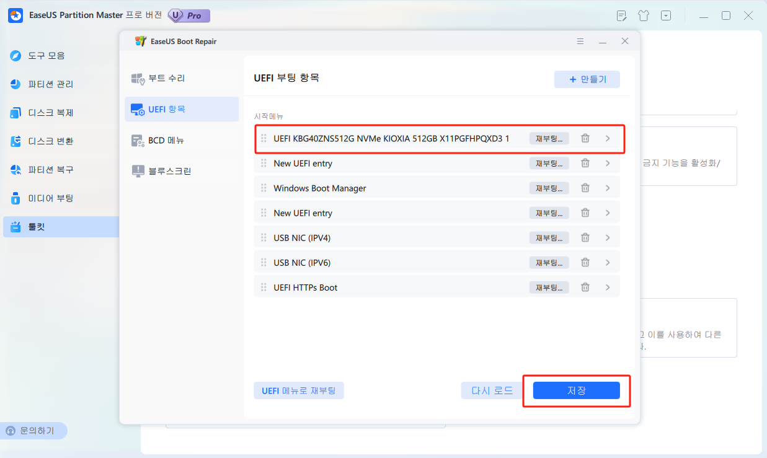767x458 pixels.
Task: Open the EaseUS Boot Repair hamburger menu
Action: (x=580, y=41)
